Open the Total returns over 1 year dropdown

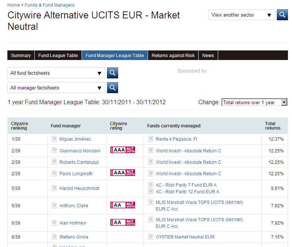point(254,102)
